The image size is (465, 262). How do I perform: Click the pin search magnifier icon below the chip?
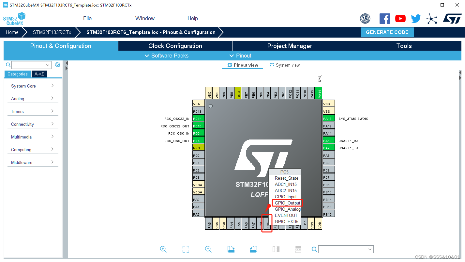314,249
